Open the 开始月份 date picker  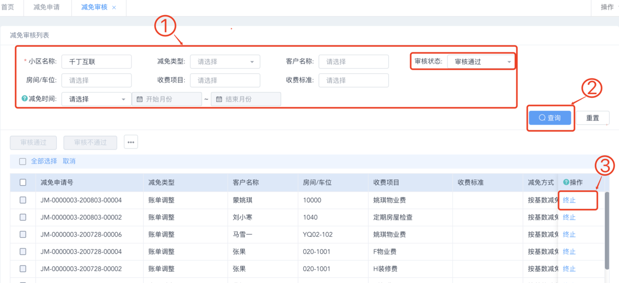click(x=167, y=99)
